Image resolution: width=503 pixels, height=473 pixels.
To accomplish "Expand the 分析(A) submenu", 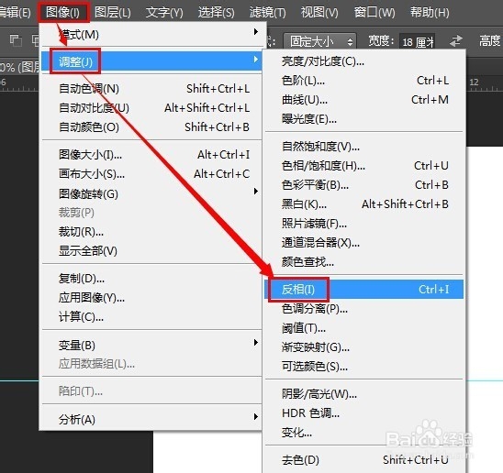I will pos(152,419).
